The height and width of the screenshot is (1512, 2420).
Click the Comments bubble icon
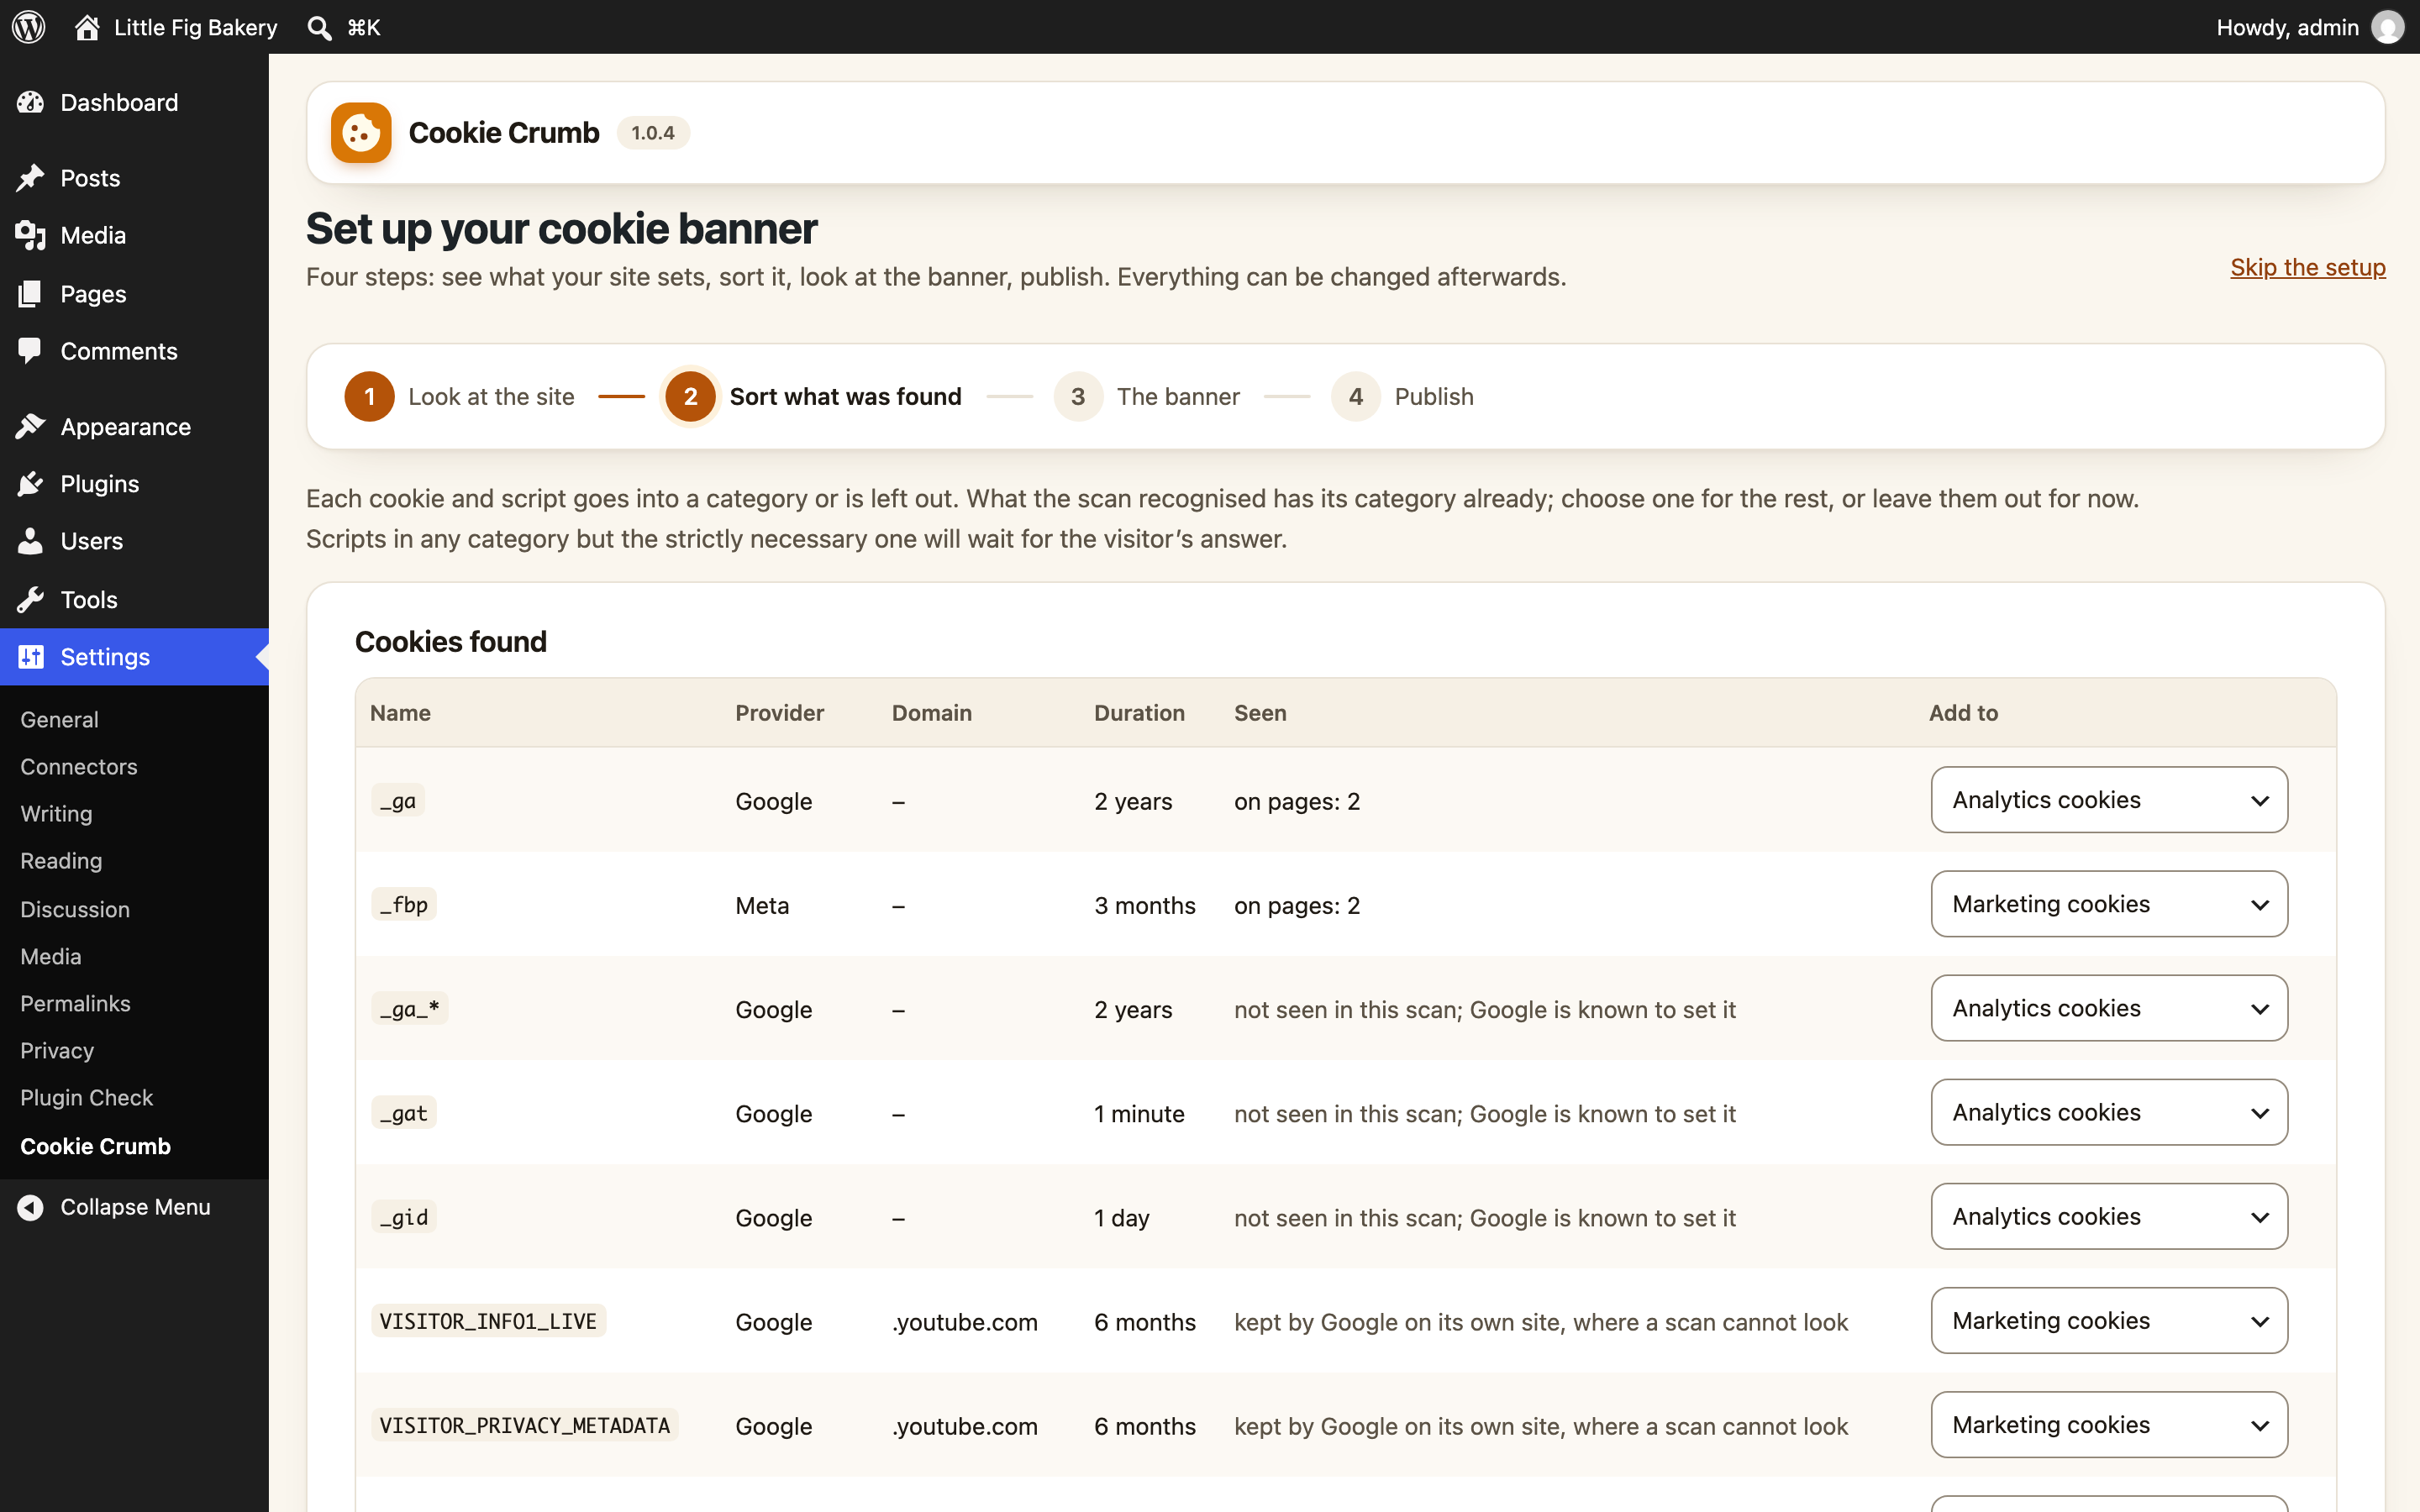pos(31,351)
